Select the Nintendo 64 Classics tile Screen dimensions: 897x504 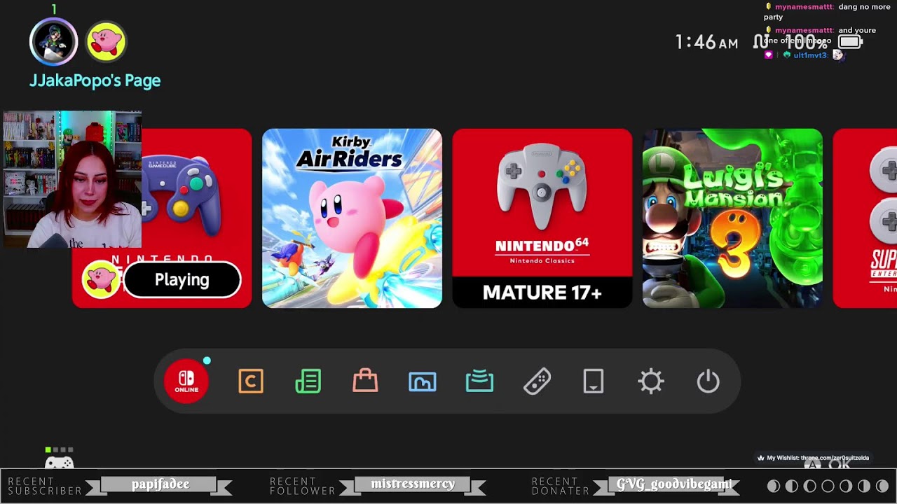[x=542, y=218]
